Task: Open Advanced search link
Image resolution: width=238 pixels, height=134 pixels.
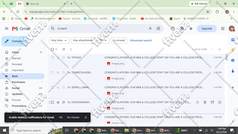Action: click(141, 40)
